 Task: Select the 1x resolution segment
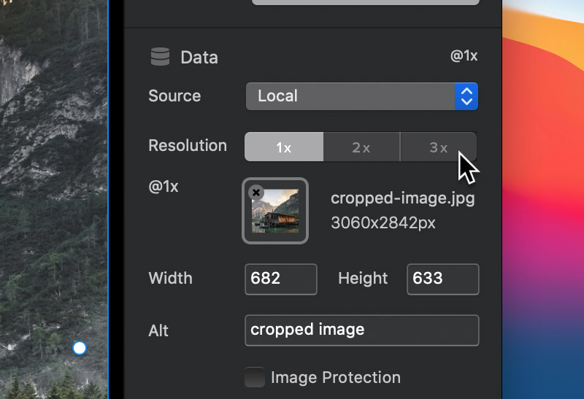pos(284,147)
